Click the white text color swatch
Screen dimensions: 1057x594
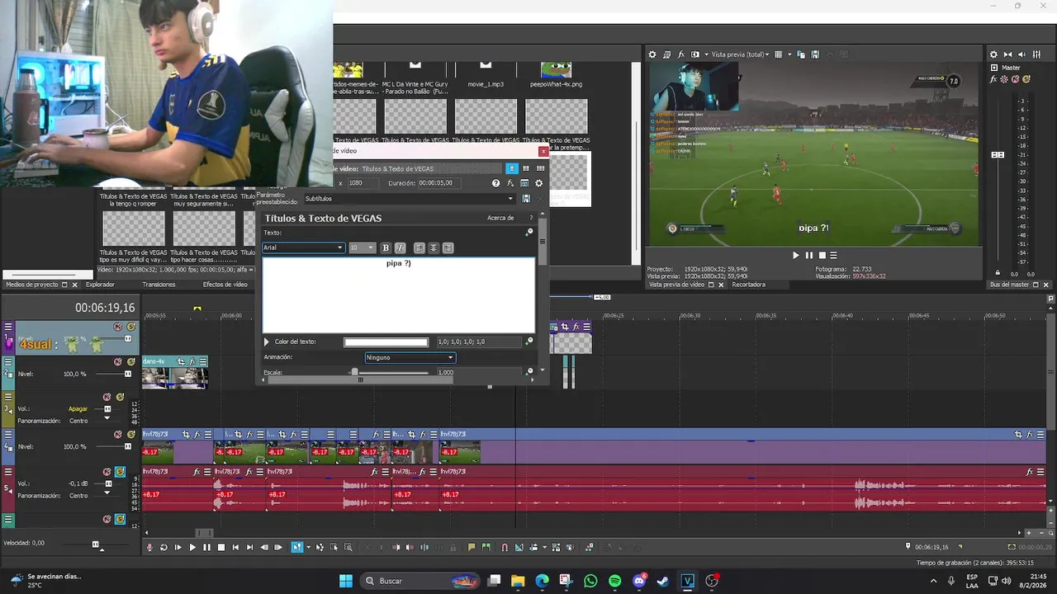[x=386, y=342]
